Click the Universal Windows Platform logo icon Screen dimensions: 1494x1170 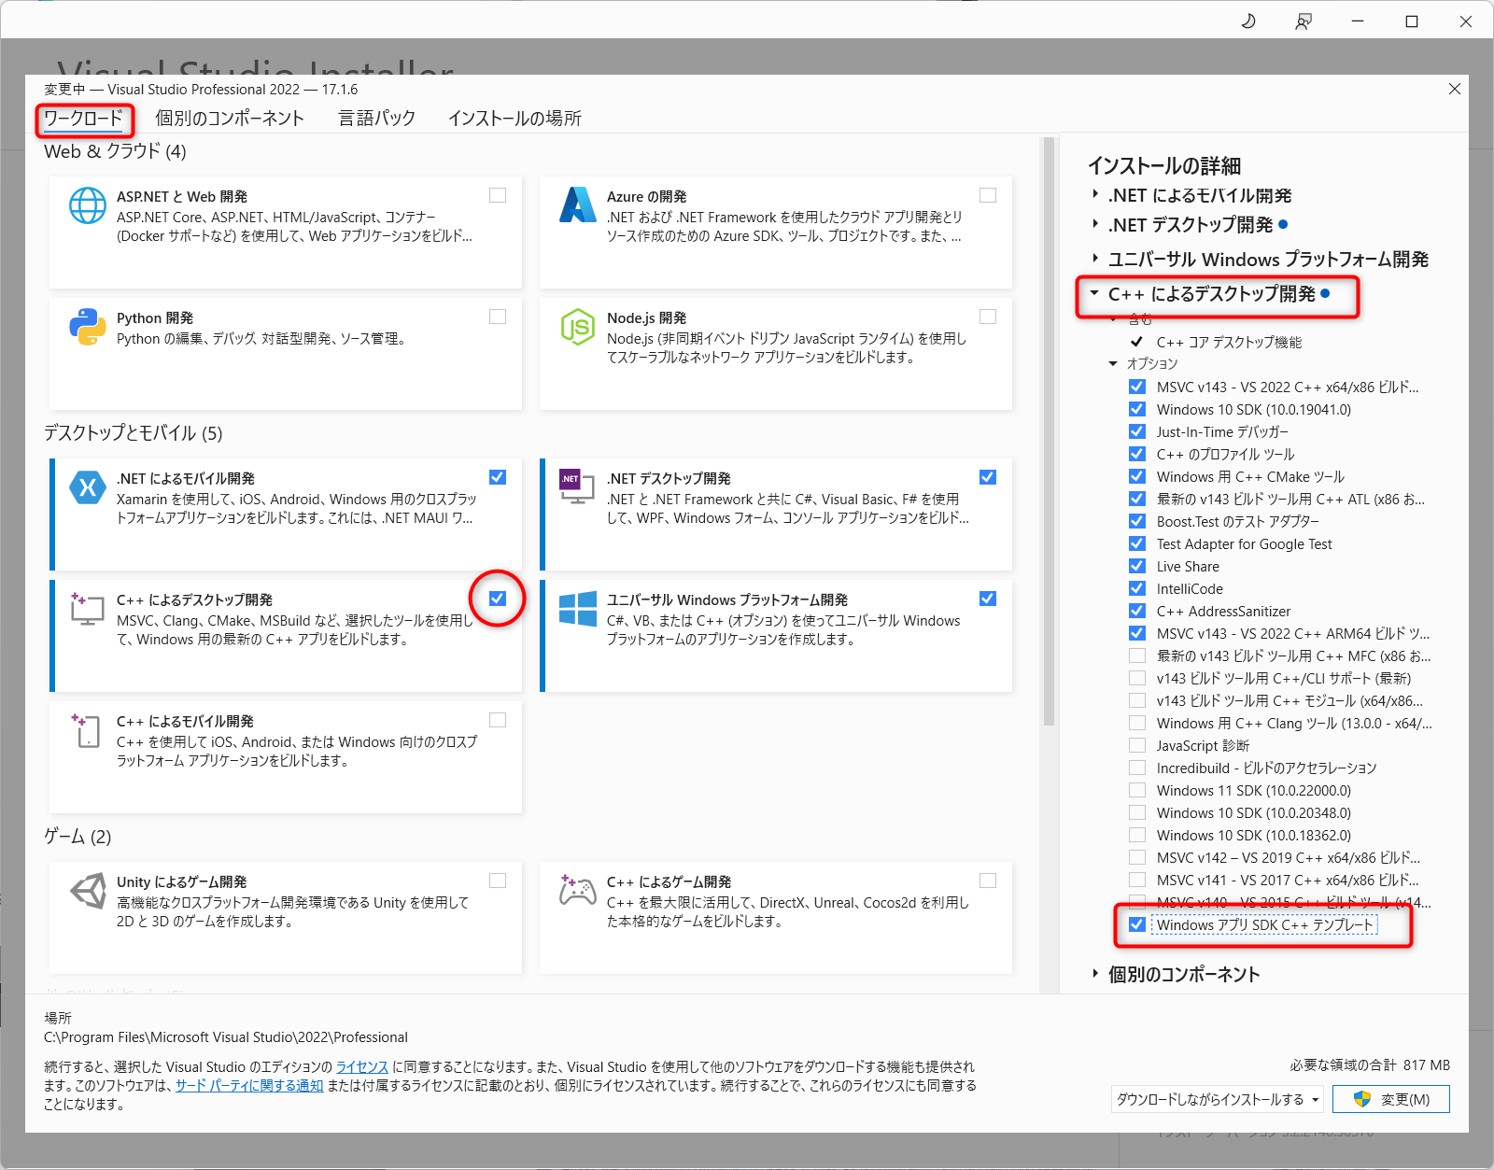point(578,608)
